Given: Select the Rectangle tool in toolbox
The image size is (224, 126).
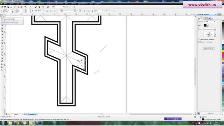Looking at the screenshot, I should click(2, 34).
